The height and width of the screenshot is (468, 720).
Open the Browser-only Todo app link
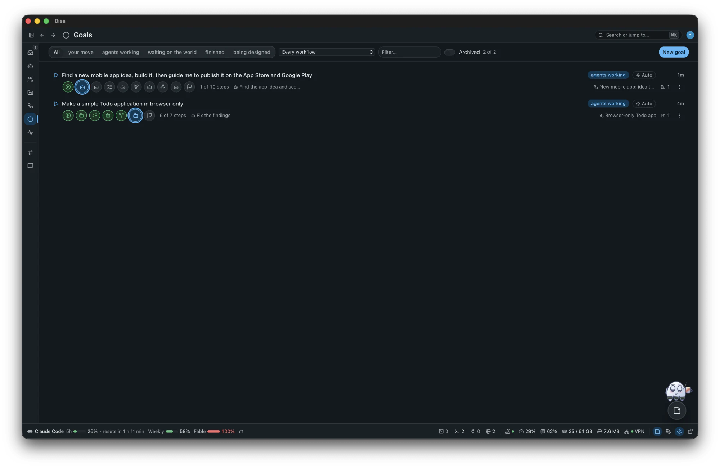pyautogui.click(x=627, y=116)
